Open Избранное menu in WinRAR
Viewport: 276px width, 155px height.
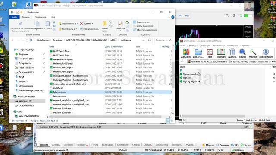[x=219, y=46]
